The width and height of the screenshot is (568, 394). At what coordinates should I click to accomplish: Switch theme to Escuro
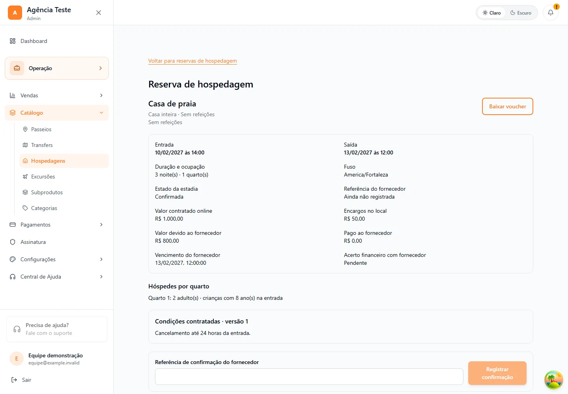521,13
